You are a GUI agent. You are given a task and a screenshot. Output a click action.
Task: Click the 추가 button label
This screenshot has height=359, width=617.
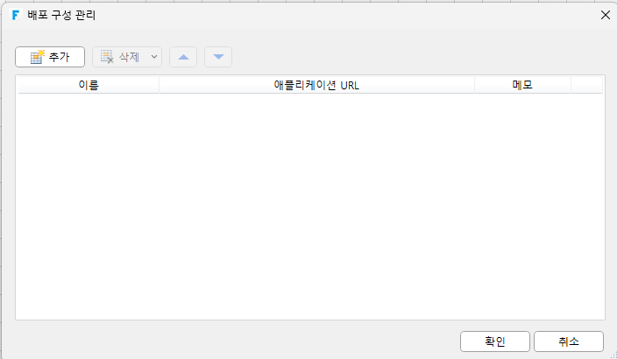coord(59,57)
